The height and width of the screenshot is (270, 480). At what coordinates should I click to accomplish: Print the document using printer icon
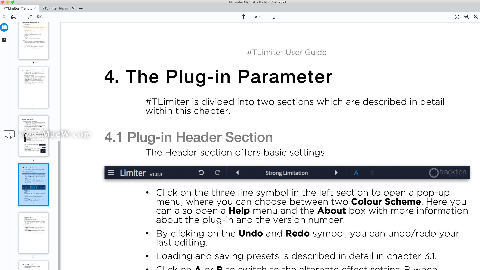14,17
